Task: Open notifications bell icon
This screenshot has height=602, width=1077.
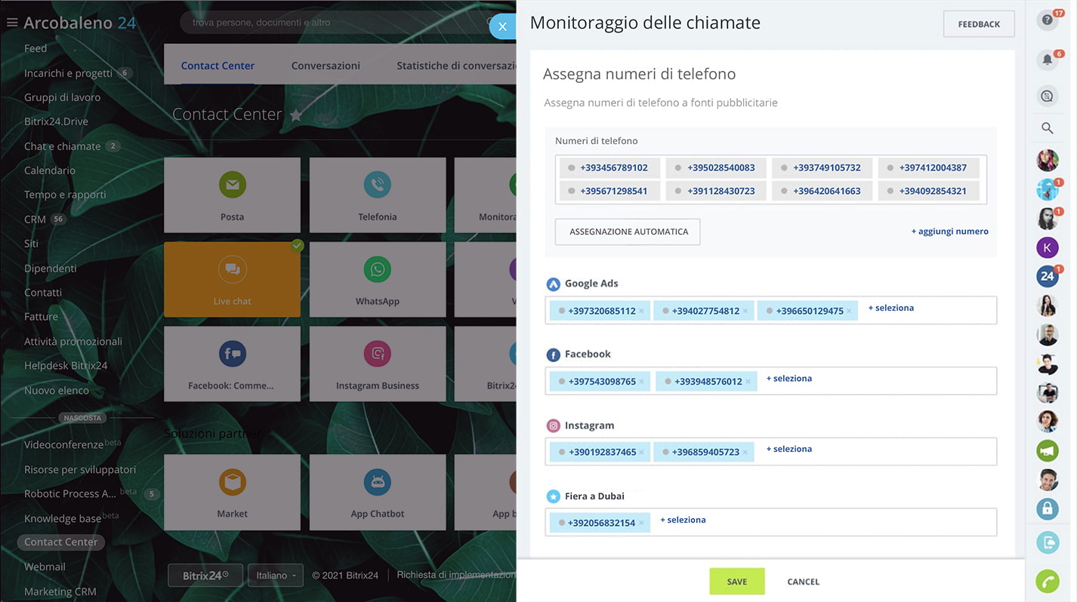Action: (1047, 59)
